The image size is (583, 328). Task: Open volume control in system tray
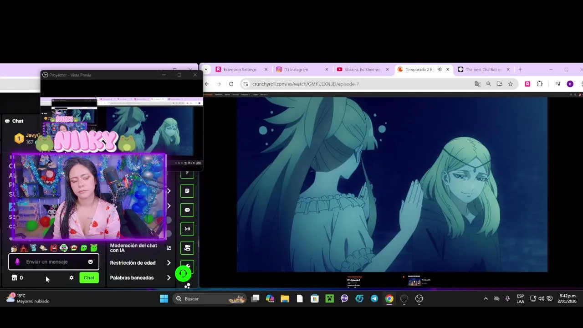pyautogui.click(x=541, y=299)
